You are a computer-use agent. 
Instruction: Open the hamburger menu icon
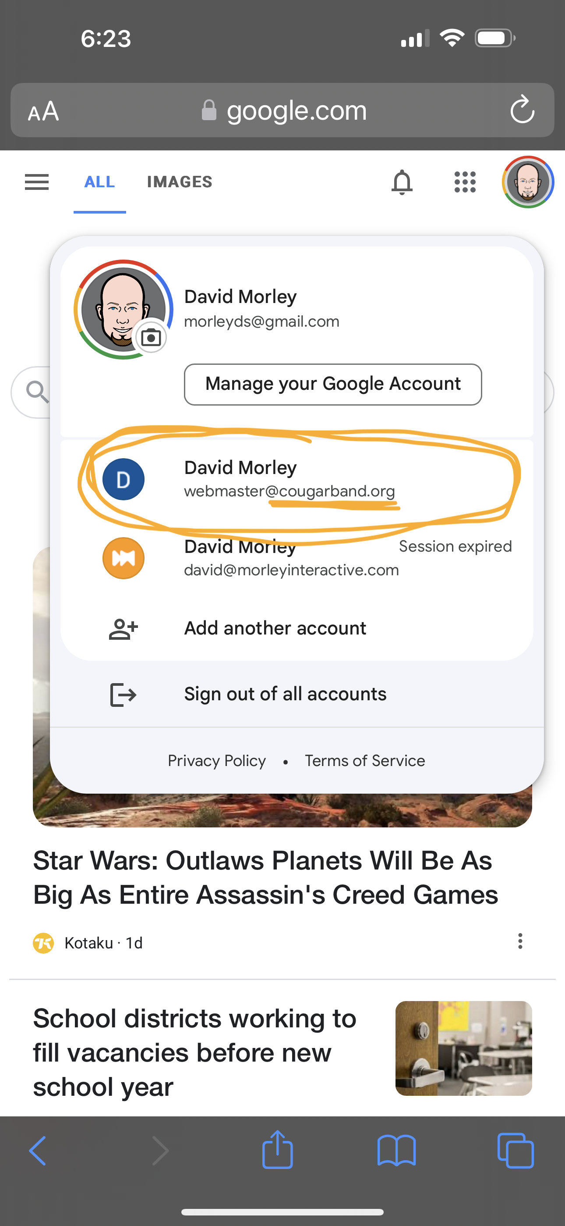click(37, 182)
